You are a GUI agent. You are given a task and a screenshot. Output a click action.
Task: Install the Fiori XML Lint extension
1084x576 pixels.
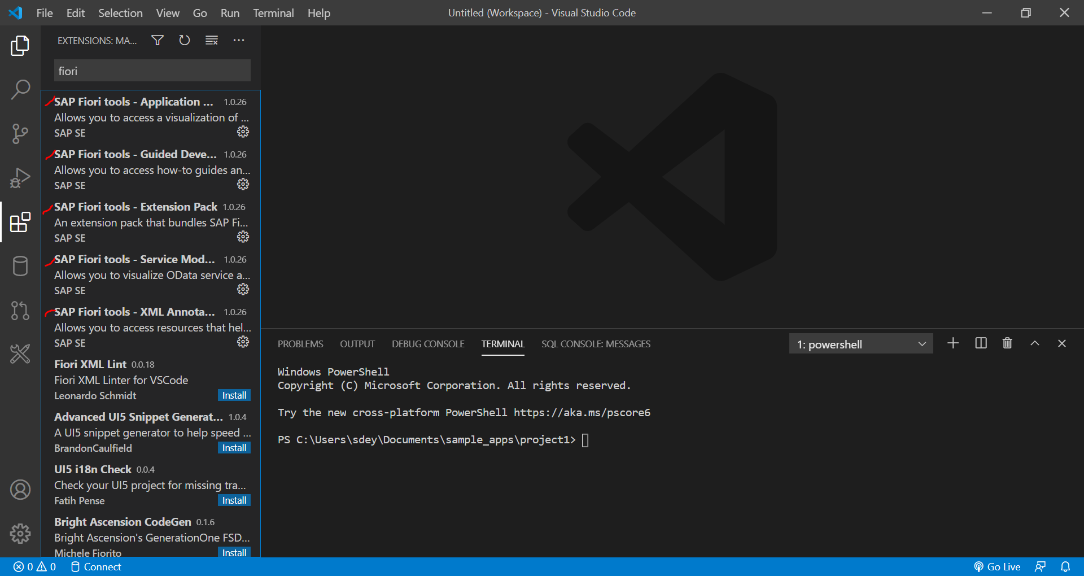click(234, 395)
